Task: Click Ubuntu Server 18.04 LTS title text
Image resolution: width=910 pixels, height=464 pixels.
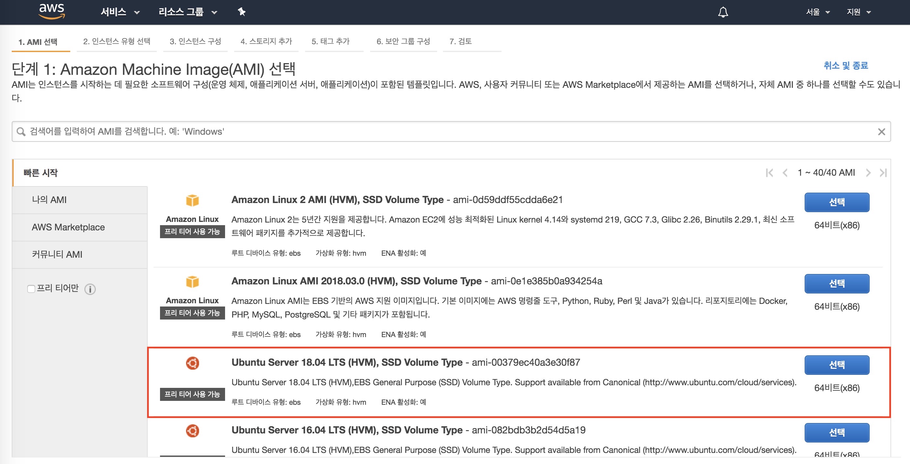Action: pyautogui.click(x=347, y=362)
